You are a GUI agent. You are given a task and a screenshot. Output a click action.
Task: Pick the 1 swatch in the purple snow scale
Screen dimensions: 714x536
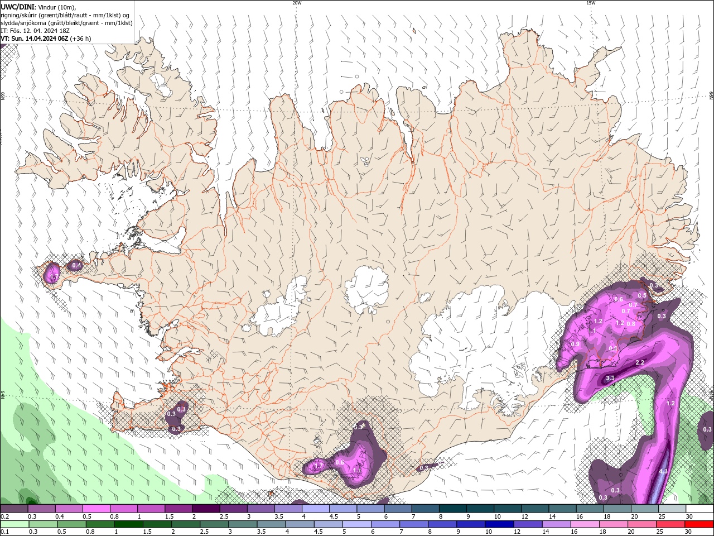click(151, 509)
